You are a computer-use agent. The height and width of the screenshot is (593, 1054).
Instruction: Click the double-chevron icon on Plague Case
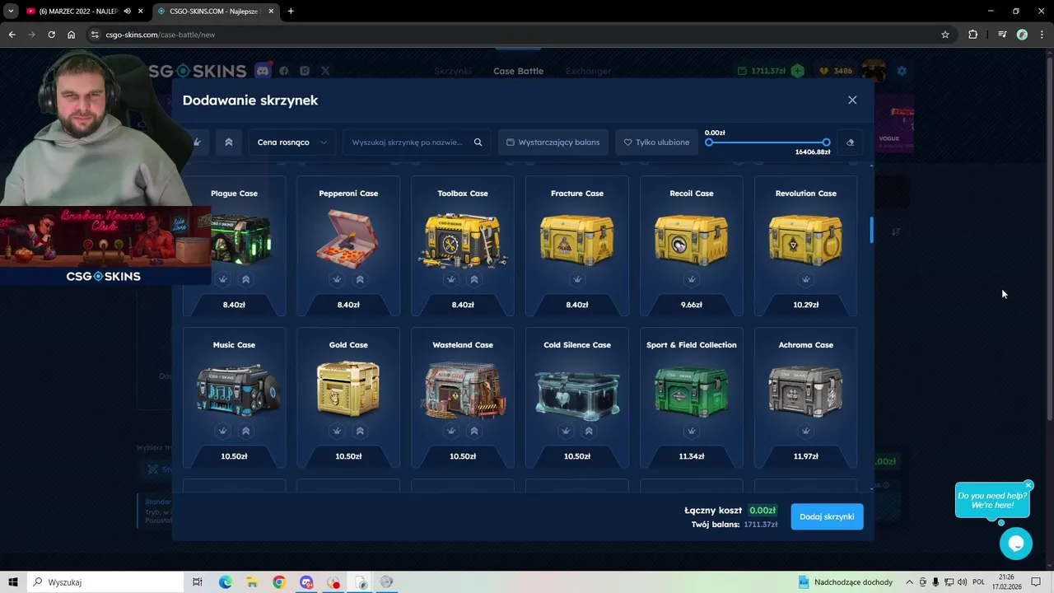pos(245,279)
